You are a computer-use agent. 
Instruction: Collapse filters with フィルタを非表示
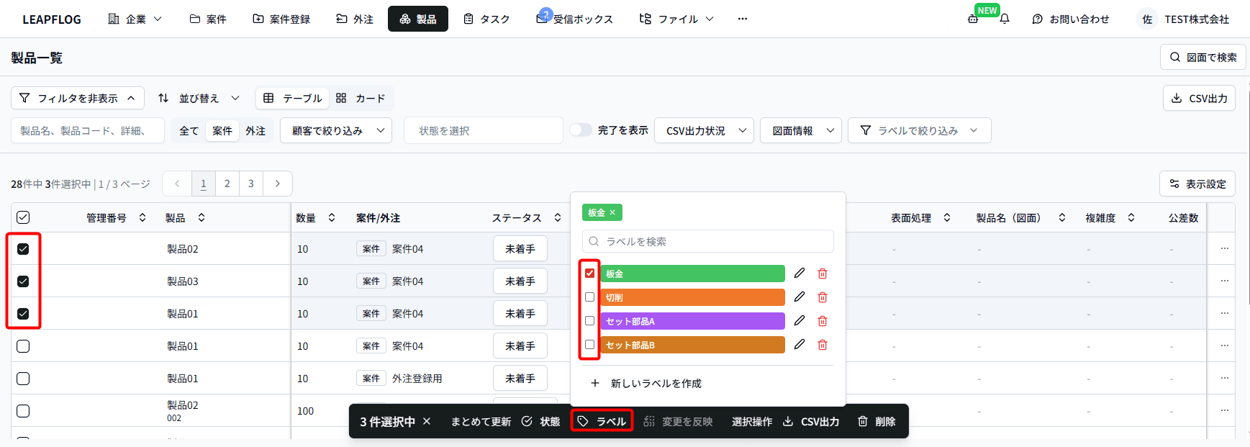[78, 98]
